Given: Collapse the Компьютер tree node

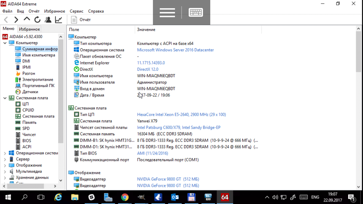Looking at the screenshot, I should [x=5, y=43].
